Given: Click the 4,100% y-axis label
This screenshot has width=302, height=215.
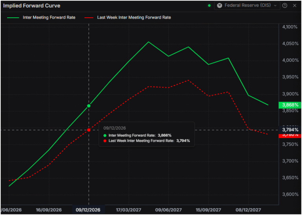Looking at the screenshot, I should coord(290,27).
